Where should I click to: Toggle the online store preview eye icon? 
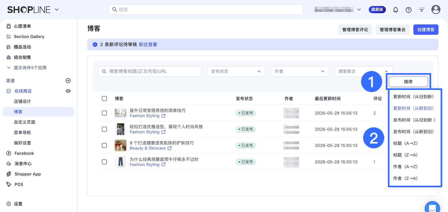(x=68, y=91)
